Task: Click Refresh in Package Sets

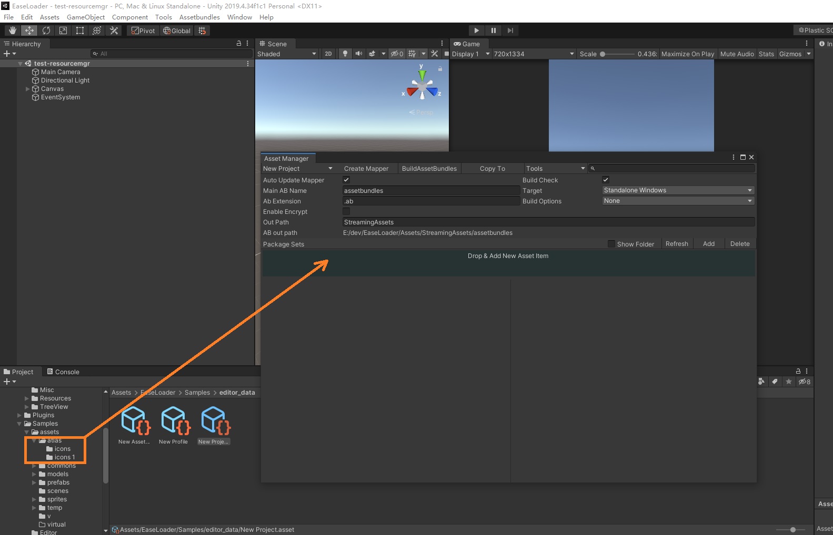Action: pos(677,244)
